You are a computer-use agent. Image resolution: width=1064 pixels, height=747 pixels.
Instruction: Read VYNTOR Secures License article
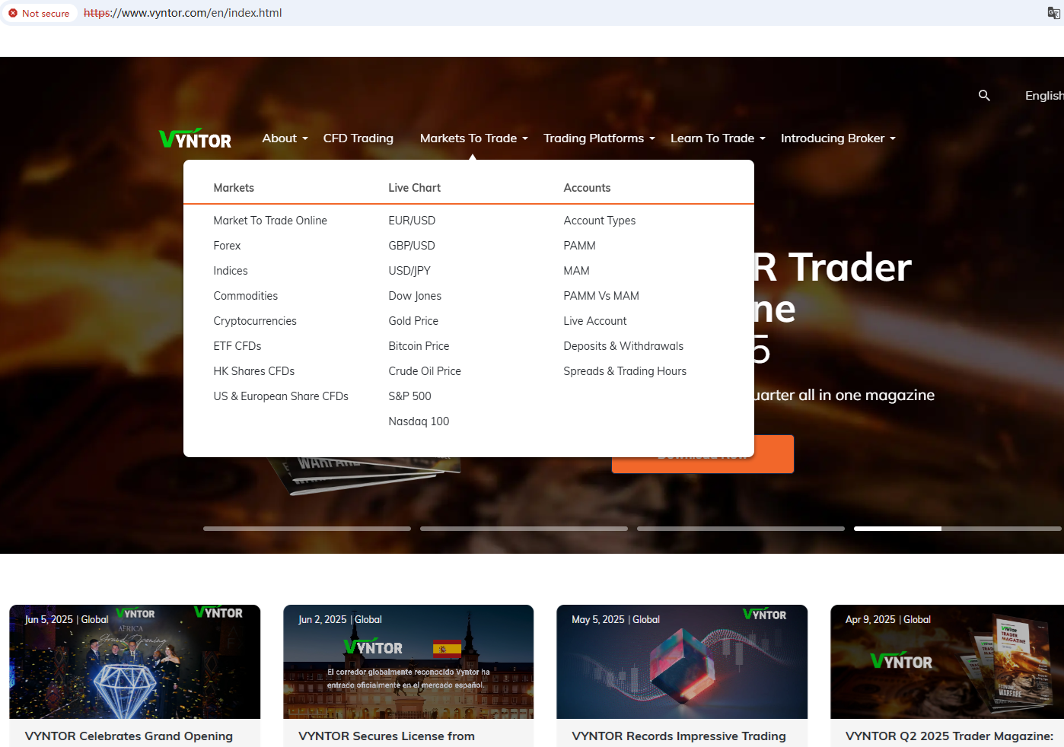pyautogui.click(x=387, y=736)
